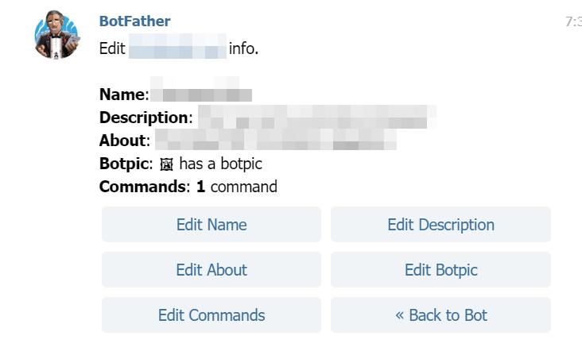The height and width of the screenshot is (355, 582).
Task: Click the bold About label
Action: tap(122, 141)
